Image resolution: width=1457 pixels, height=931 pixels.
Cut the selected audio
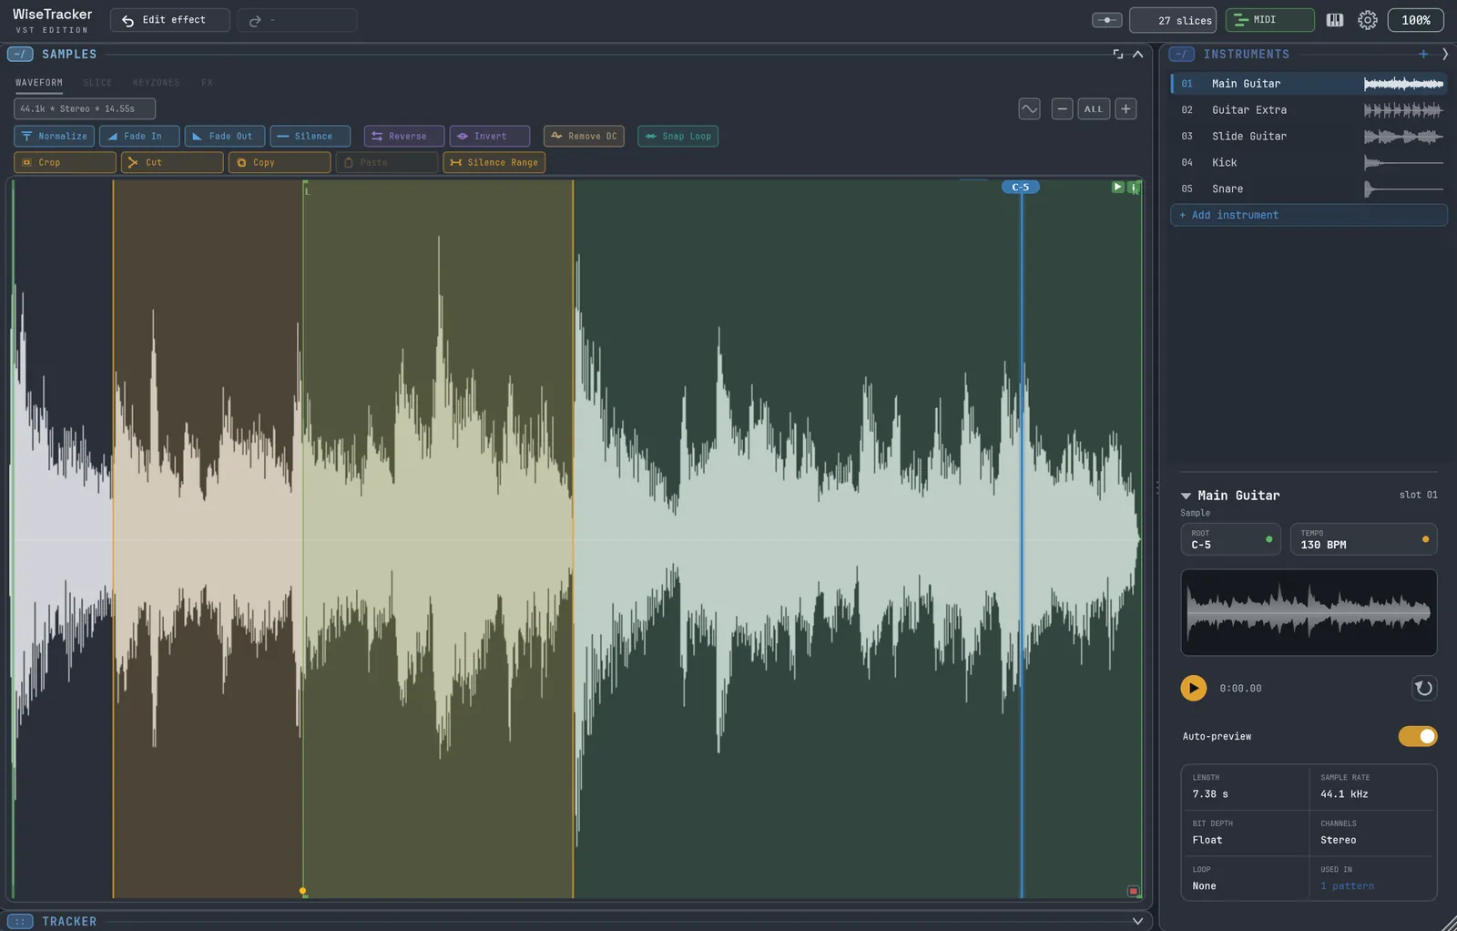[172, 162]
